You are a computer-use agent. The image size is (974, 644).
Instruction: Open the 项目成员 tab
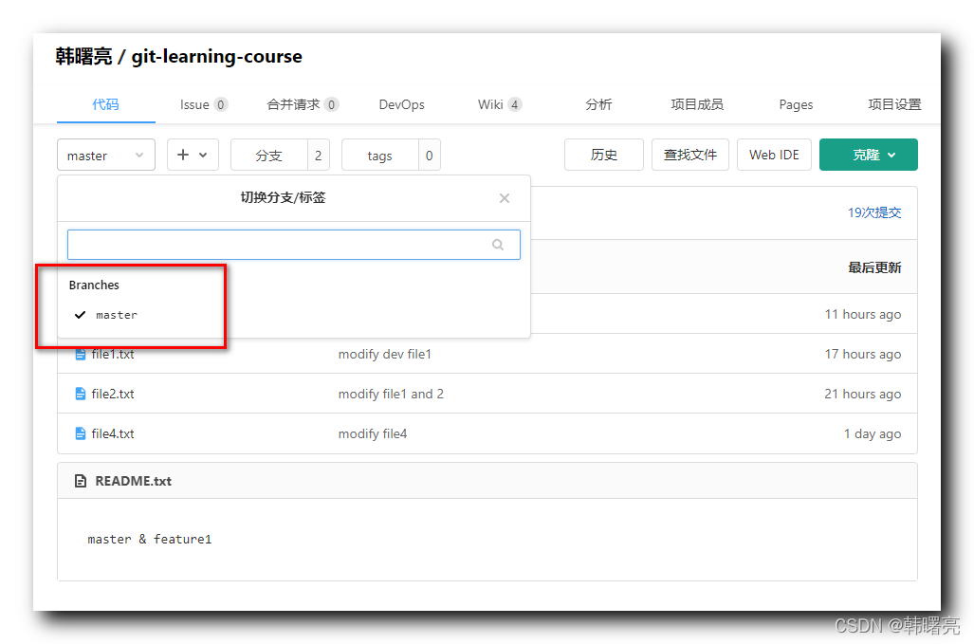697,104
